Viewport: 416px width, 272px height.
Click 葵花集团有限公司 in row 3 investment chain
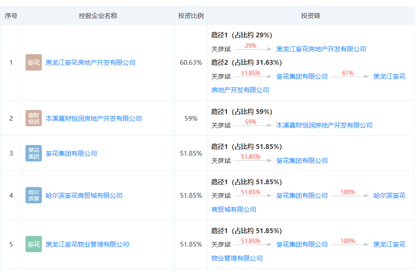tap(302, 161)
